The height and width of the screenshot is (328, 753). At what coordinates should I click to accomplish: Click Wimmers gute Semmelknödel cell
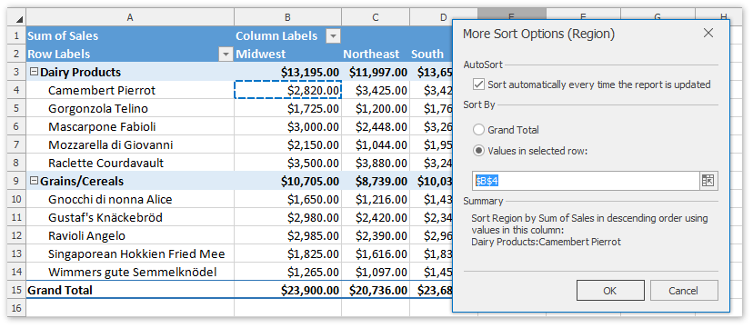pos(130,273)
